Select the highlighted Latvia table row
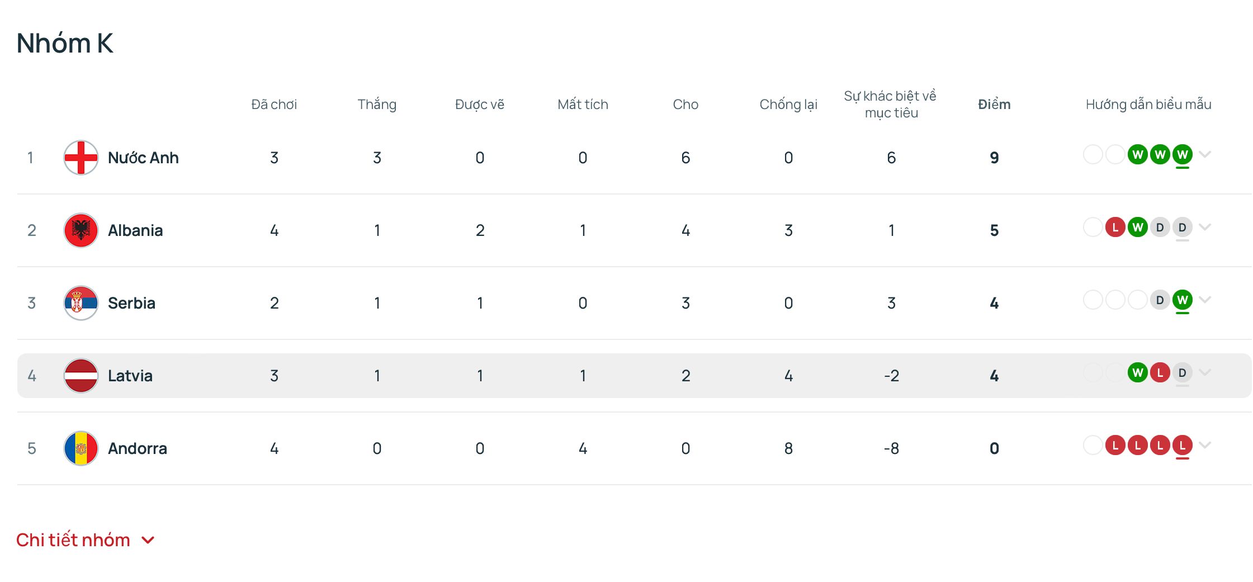 (x=634, y=376)
